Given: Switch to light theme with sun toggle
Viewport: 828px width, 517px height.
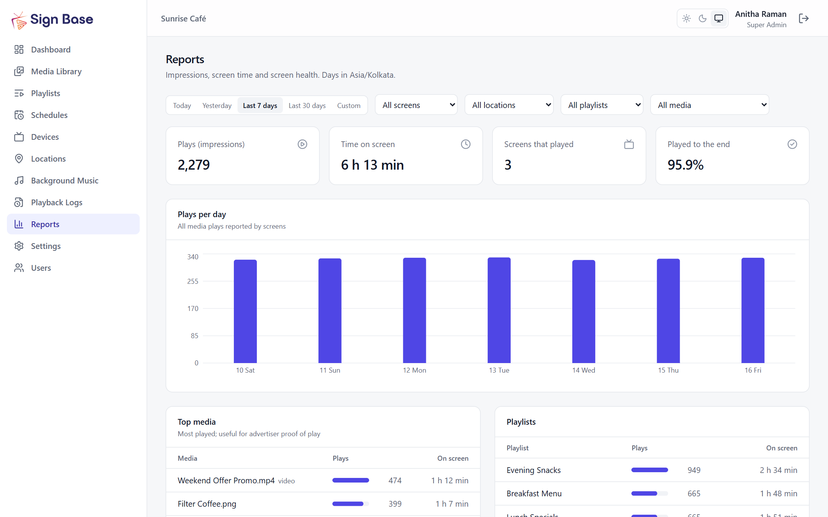Looking at the screenshot, I should [x=687, y=18].
